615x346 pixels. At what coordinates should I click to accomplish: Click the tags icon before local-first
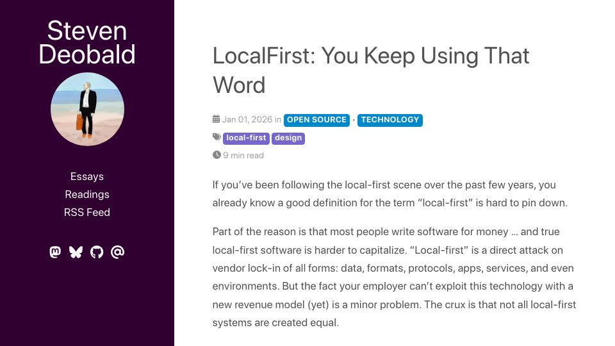click(x=217, y=137)
